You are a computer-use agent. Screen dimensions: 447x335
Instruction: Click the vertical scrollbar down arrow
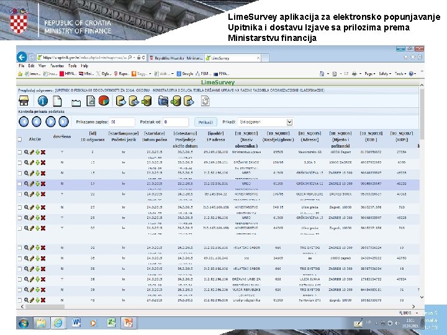pos(422,297)
